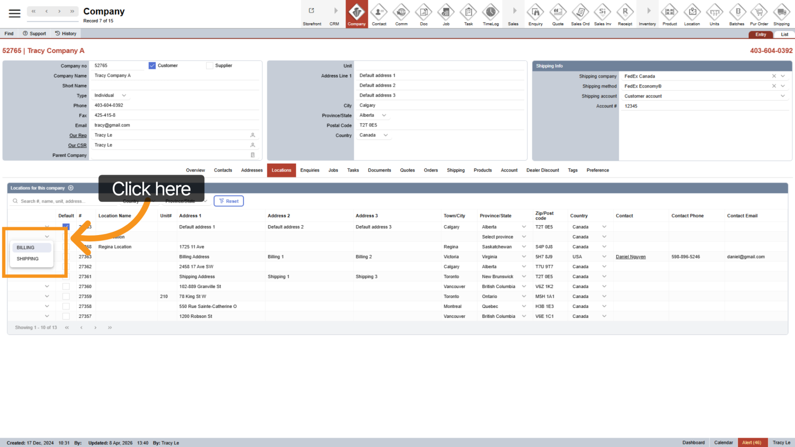Switch to List view button
Image resolution: width=795 pixels, height=447 pixels.
point(784,34)
